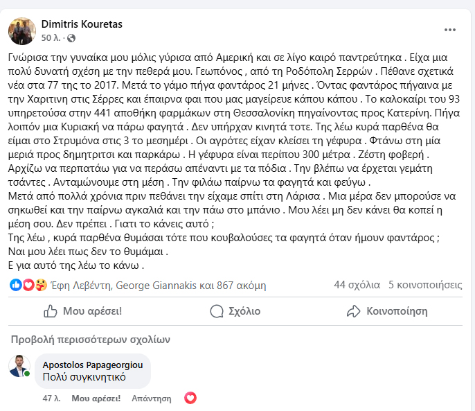Screen dimensions: 475x411
Task: Open the three-dots post options menu
Action: 450,30
